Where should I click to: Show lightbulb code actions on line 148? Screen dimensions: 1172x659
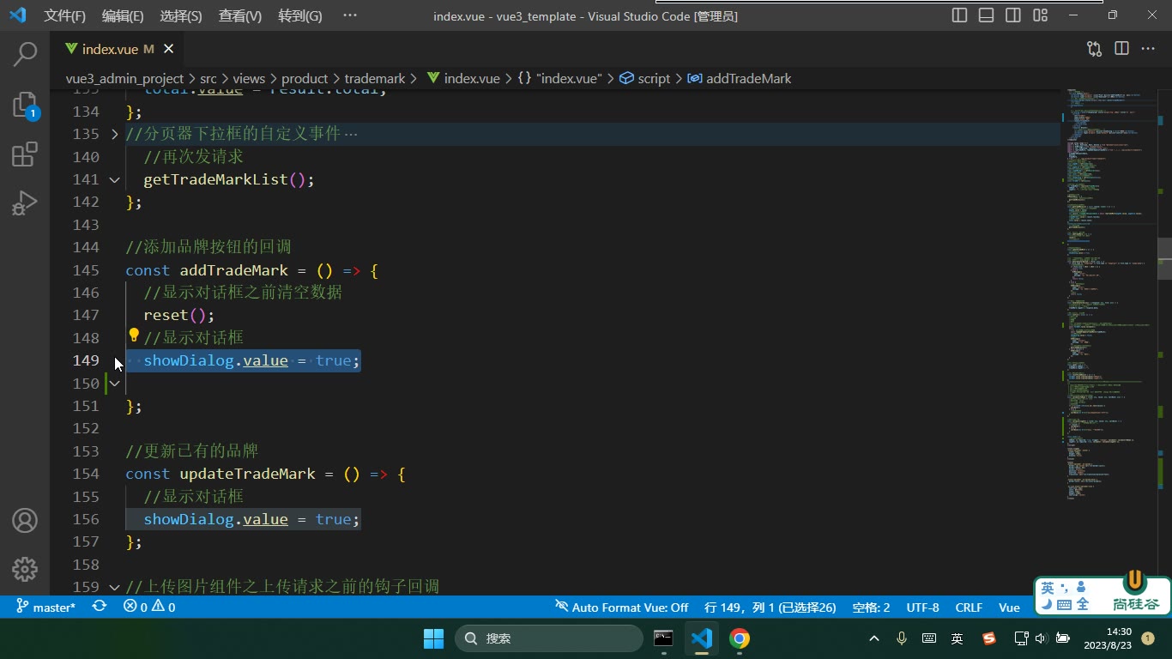click(134, 336)
